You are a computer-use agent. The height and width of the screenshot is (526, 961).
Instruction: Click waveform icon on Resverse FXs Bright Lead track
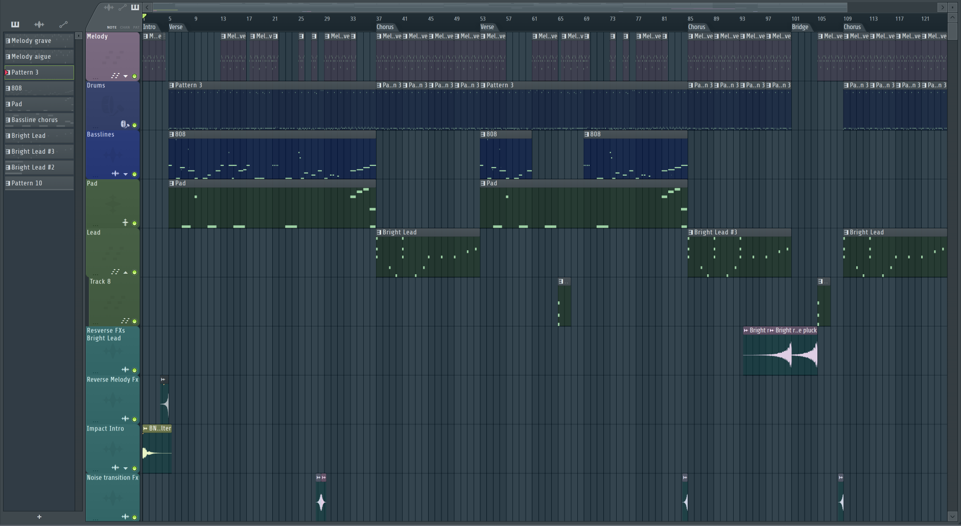125,369
